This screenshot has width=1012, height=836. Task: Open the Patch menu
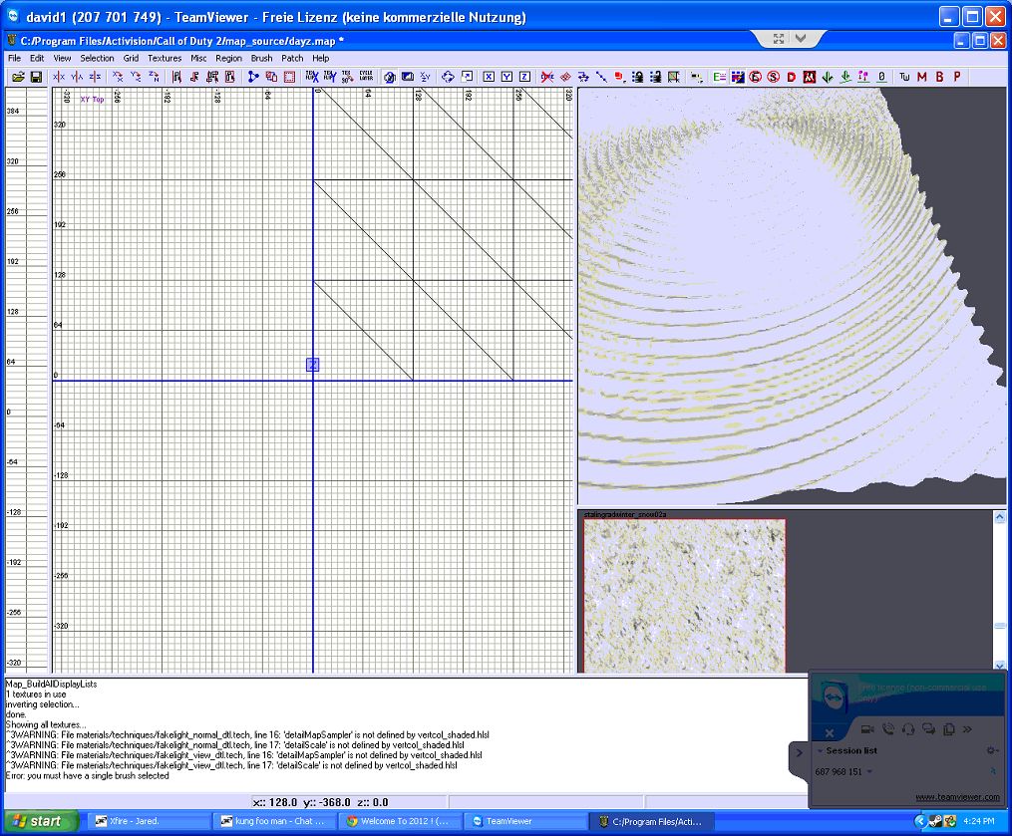(x=292, y=58)
